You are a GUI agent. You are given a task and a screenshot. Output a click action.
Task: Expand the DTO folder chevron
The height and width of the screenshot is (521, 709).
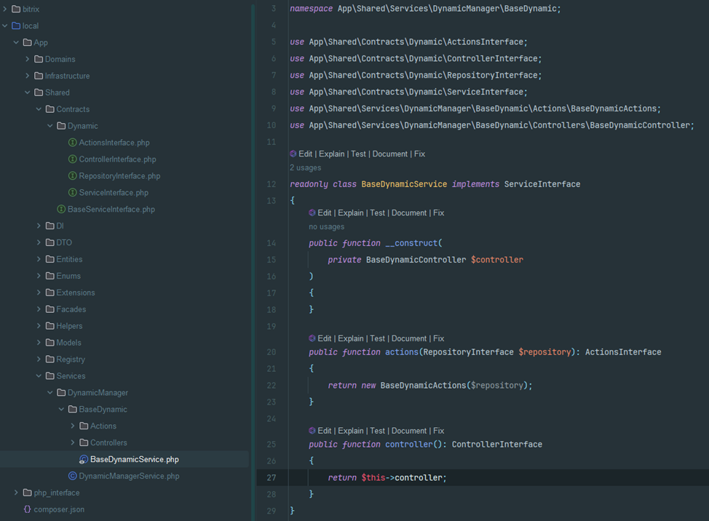coord(39,242)
